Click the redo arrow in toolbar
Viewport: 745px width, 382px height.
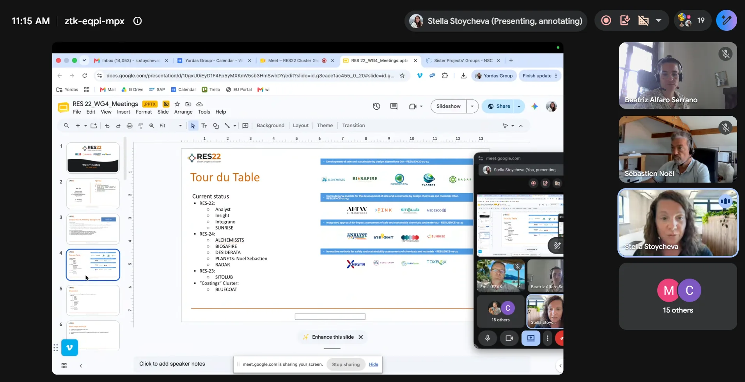pos(118,126)
